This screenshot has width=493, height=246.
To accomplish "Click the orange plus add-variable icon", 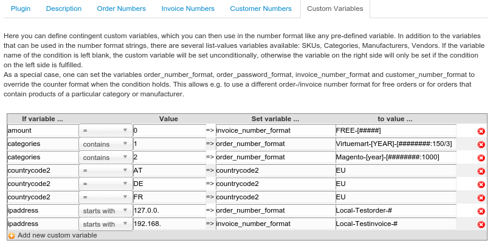I will [12, 236].
